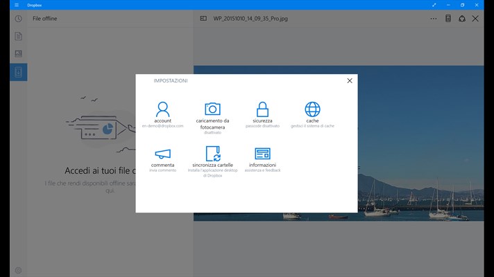
Task: Open the recent files clock icon in sidebar
Action: [x=18, y=19]
